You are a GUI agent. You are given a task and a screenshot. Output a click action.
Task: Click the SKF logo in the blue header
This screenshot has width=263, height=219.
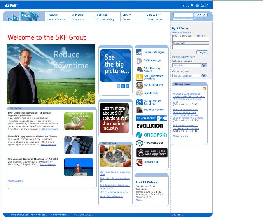click(x=12, y=5)
